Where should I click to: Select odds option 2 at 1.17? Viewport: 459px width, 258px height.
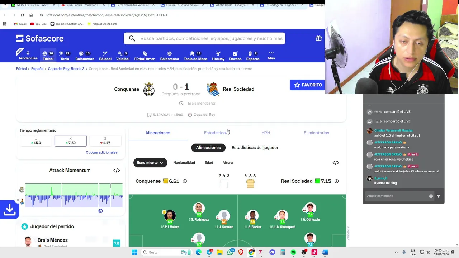coord(105,141)
